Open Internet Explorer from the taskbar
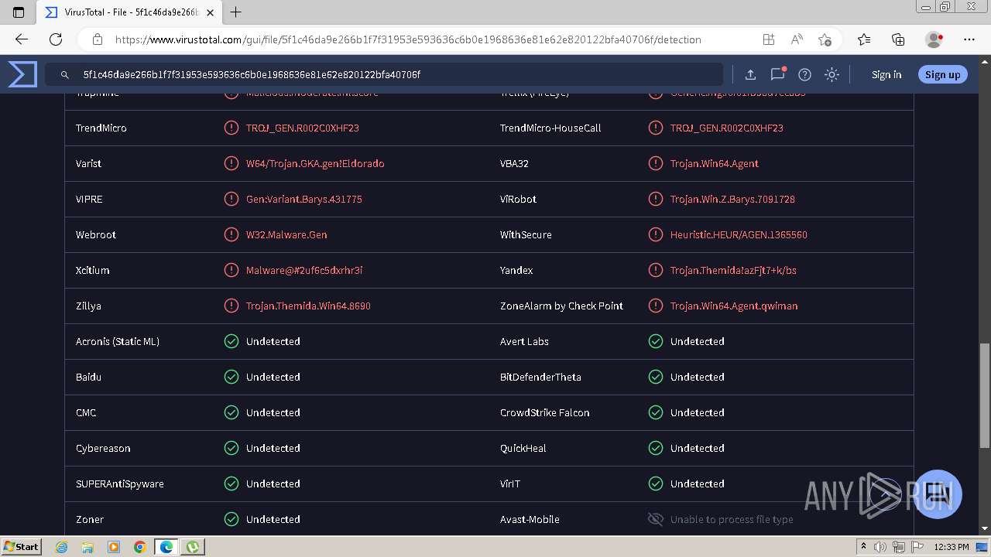This screenshot has width=991, height=557. (x=61, y=547)
